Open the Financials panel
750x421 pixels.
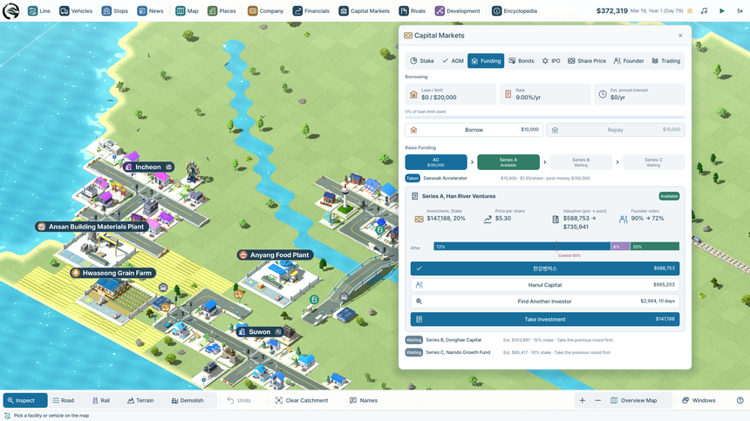pyautogui.click(x=311, y=10)
